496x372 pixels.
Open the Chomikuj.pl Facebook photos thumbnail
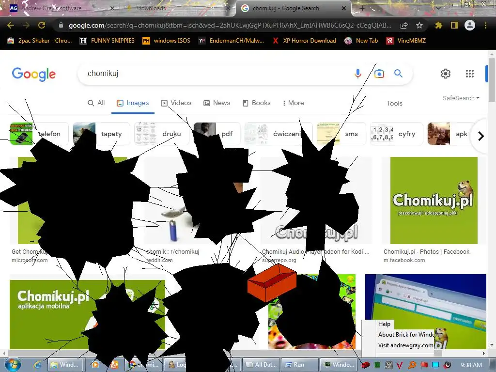[x=434, y=200]
